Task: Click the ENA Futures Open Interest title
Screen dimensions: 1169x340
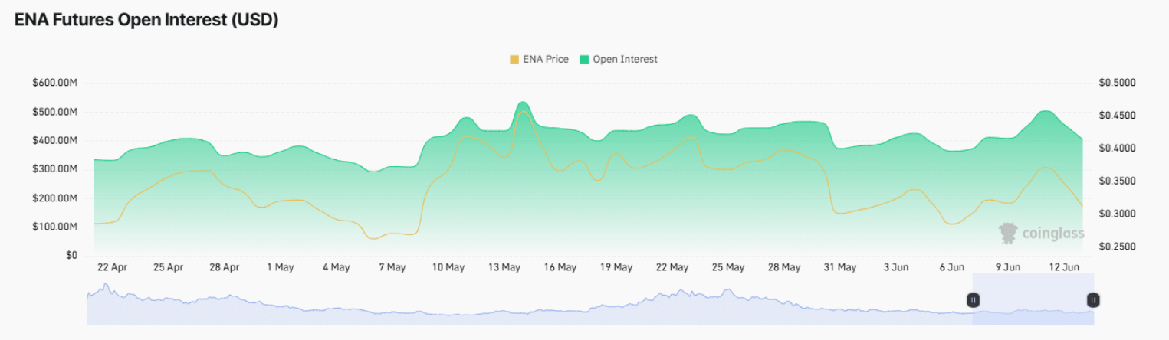Action: tap(146, 21)
